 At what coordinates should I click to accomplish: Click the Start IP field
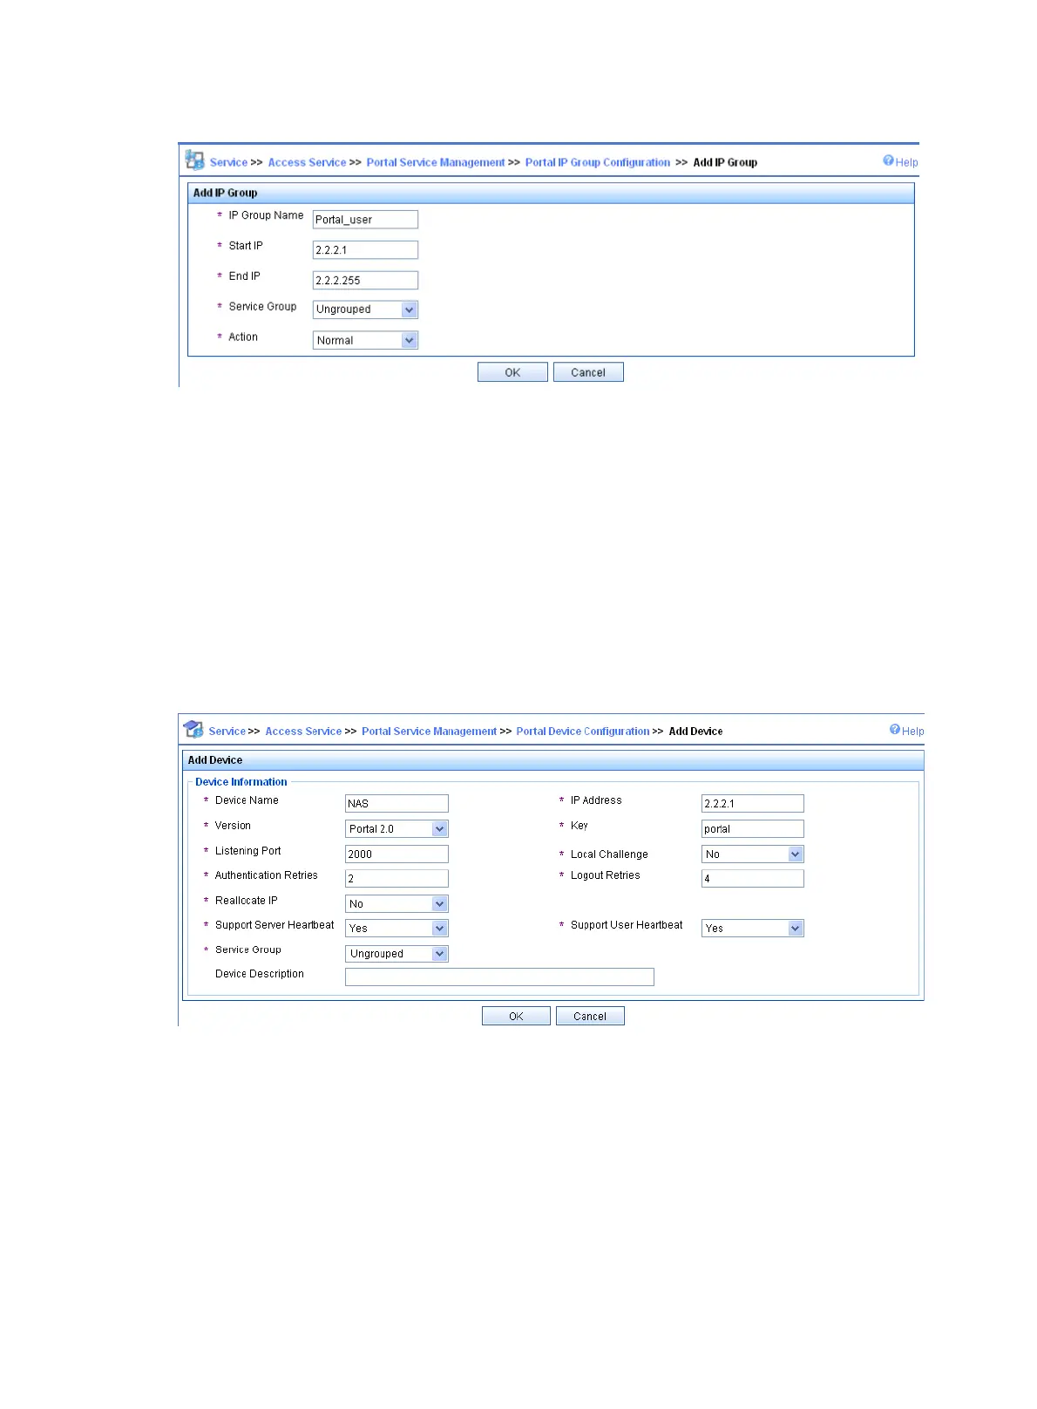(x=365, y=250)
